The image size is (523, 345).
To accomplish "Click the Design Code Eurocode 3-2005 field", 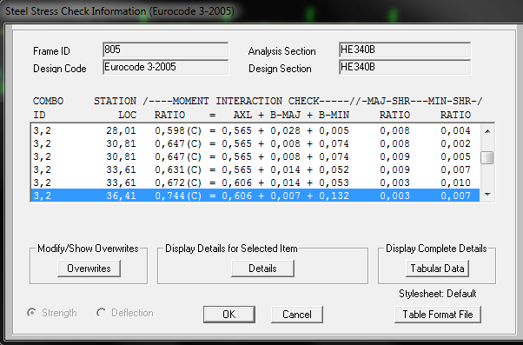I will (x=166, y=67).
